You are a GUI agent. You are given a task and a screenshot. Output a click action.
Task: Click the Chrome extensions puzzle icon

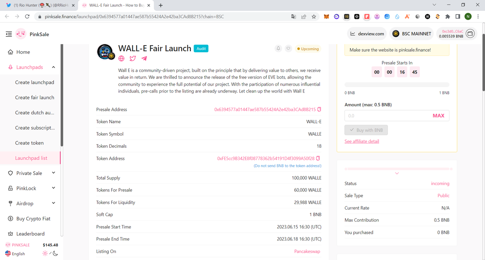pyautogui.click(x=447, y=17)
